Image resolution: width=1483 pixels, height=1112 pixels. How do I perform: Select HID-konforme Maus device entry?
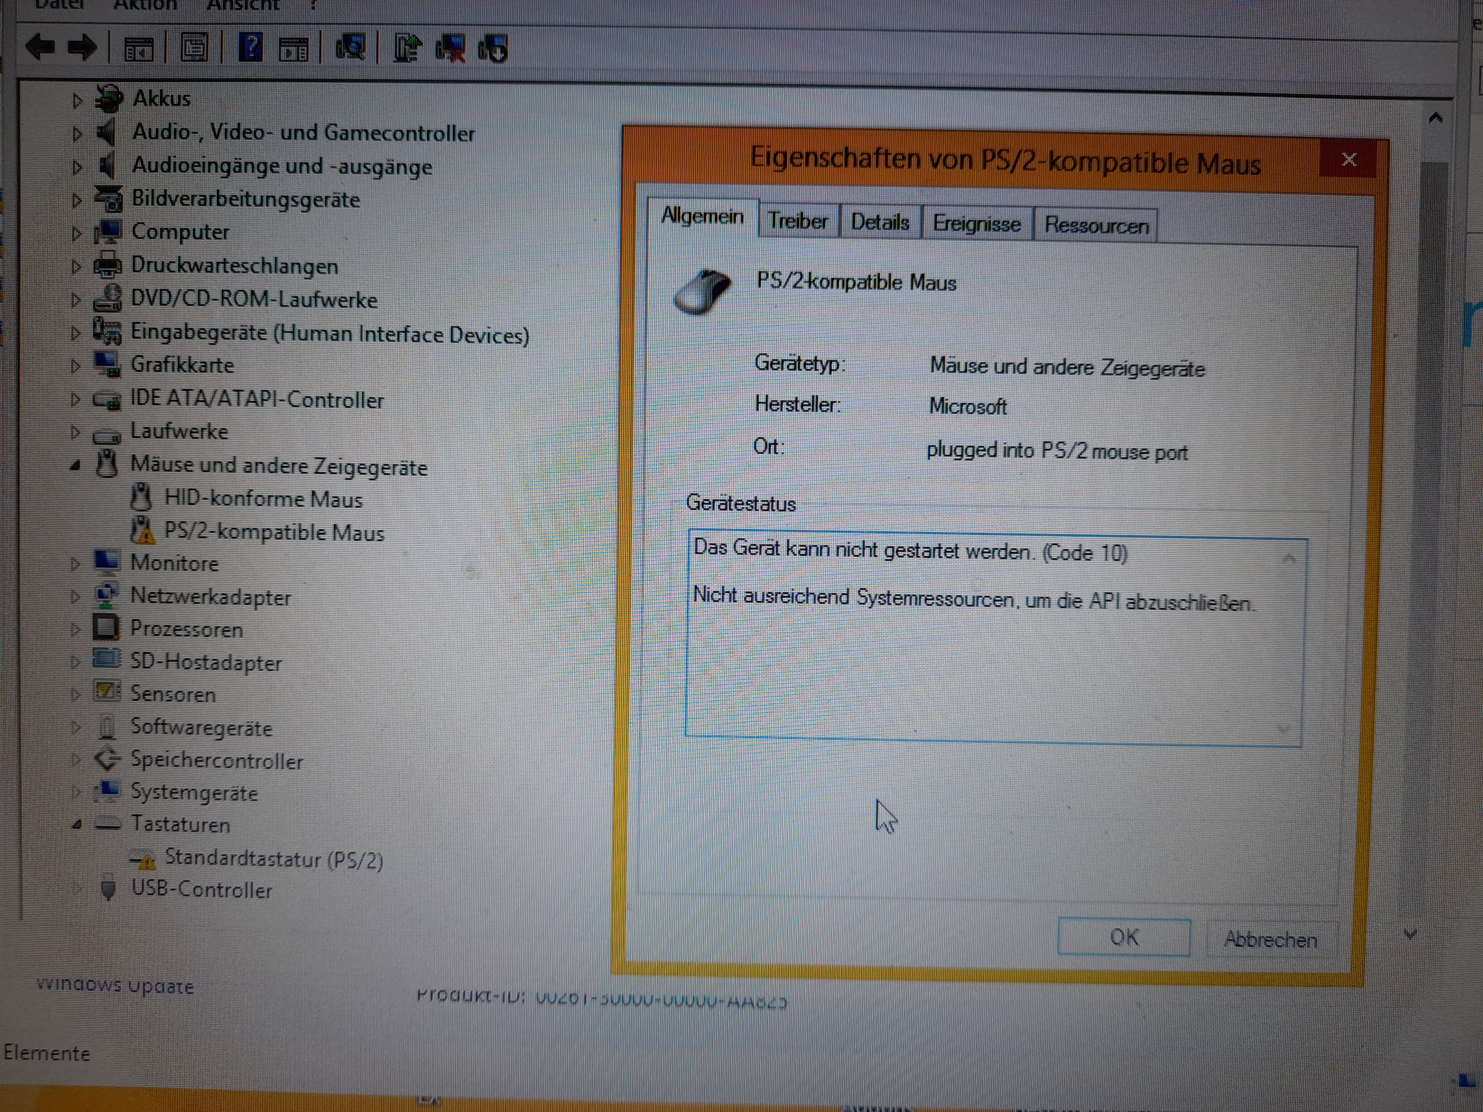click(263, 499)
